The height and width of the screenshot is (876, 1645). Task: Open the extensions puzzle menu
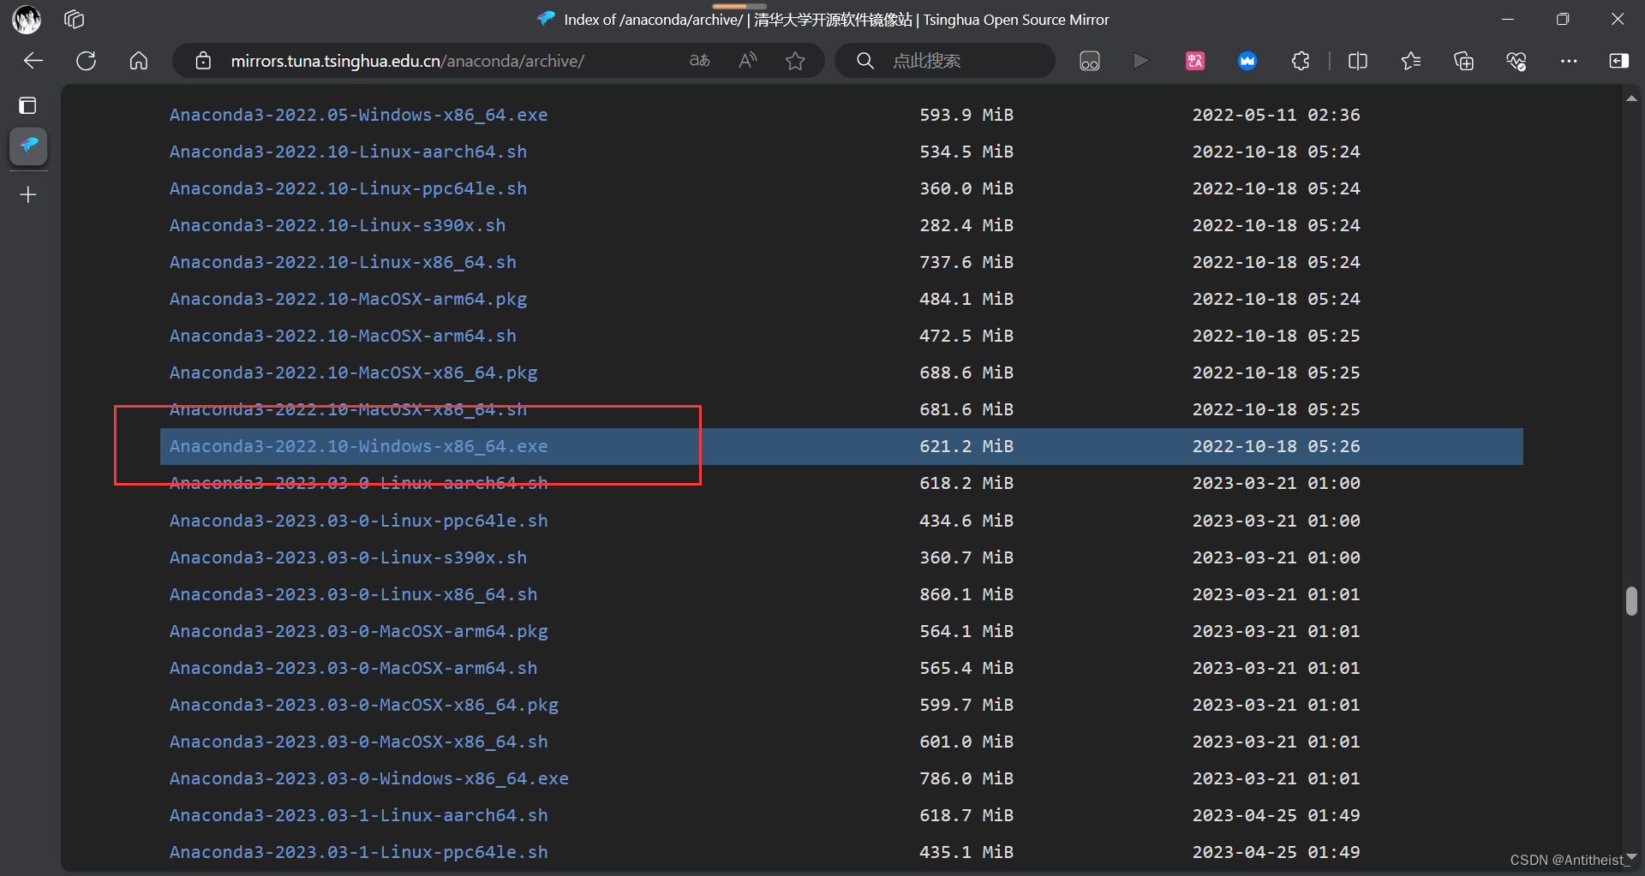tap(1301, 61)
